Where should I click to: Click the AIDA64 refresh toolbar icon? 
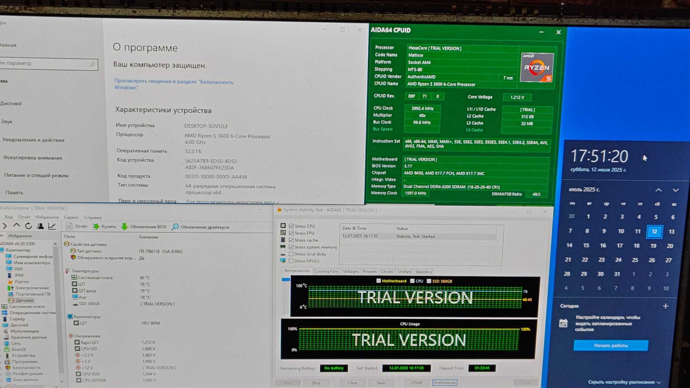(x=29, y=226)
